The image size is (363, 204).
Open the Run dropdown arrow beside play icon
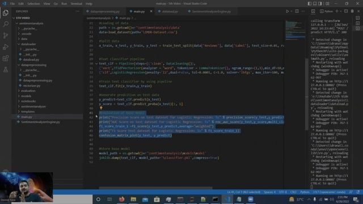291,11
